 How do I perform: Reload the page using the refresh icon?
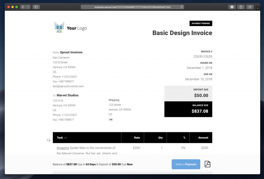pos(182,7)
